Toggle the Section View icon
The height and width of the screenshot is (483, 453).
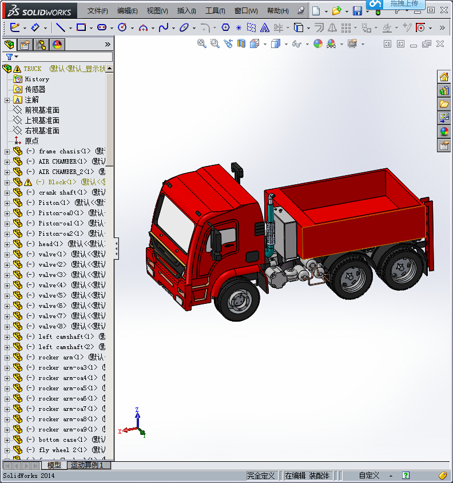point(241,43)
